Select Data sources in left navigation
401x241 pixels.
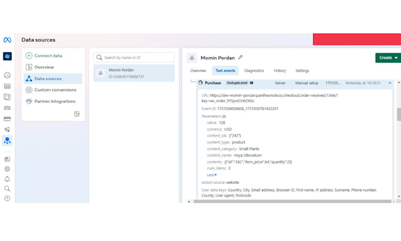tap(53, 78)
